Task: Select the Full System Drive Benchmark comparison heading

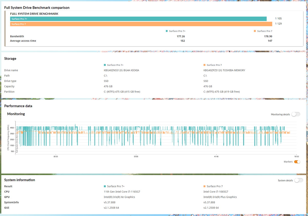Action: (x=37, y=8)
